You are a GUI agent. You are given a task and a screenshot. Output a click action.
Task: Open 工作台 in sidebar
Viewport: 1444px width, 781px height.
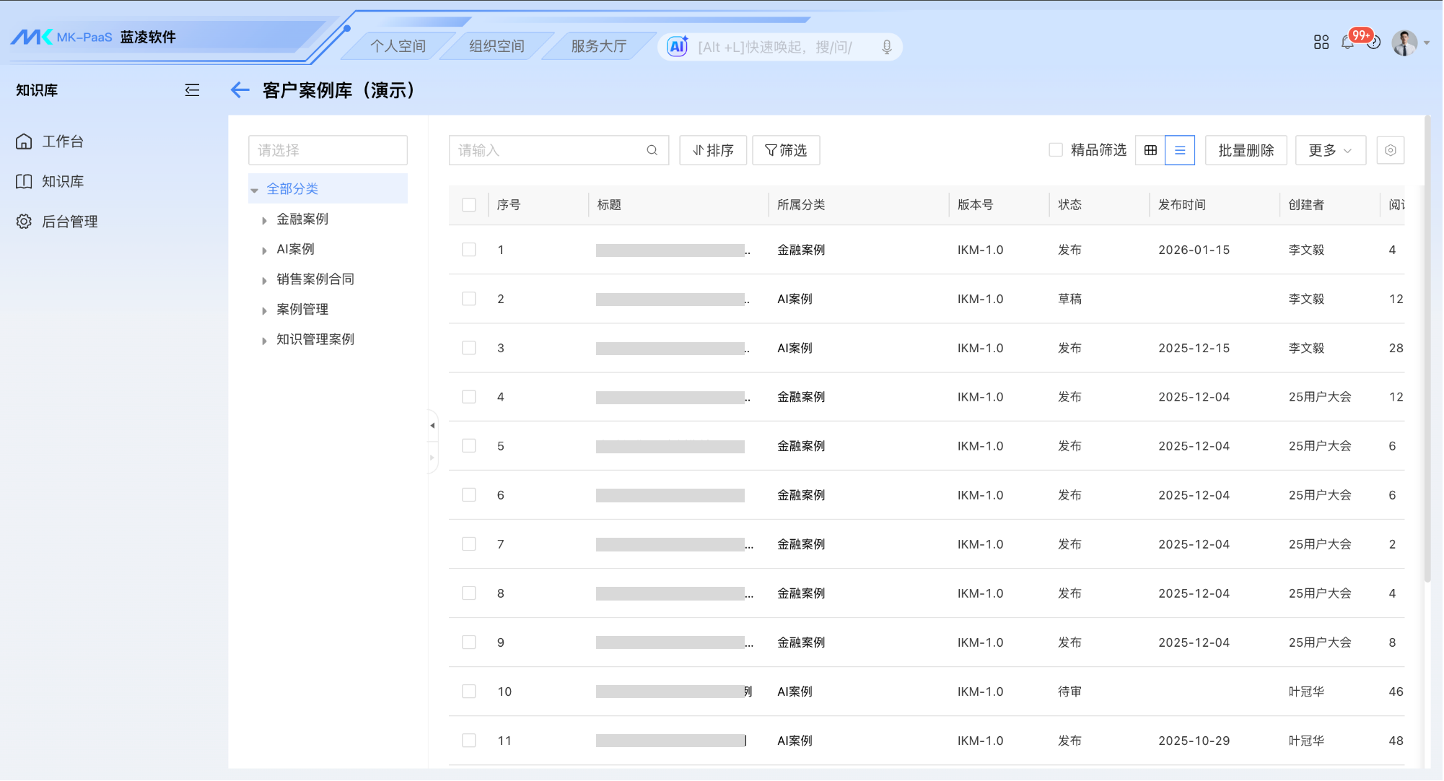tap(63, 141)
